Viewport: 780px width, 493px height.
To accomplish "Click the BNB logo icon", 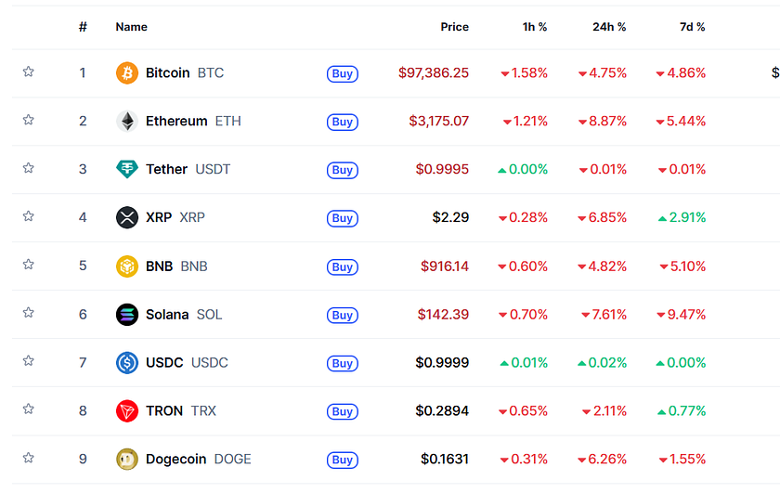I will (x=127, y=266).
